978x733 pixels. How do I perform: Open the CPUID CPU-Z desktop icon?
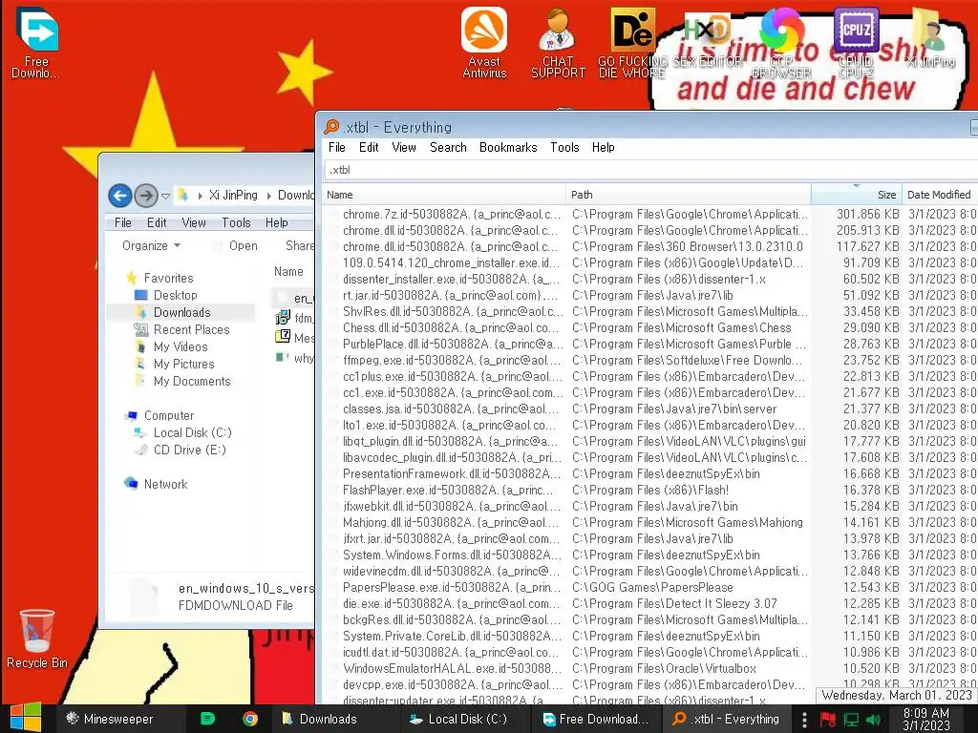(856, 42)
